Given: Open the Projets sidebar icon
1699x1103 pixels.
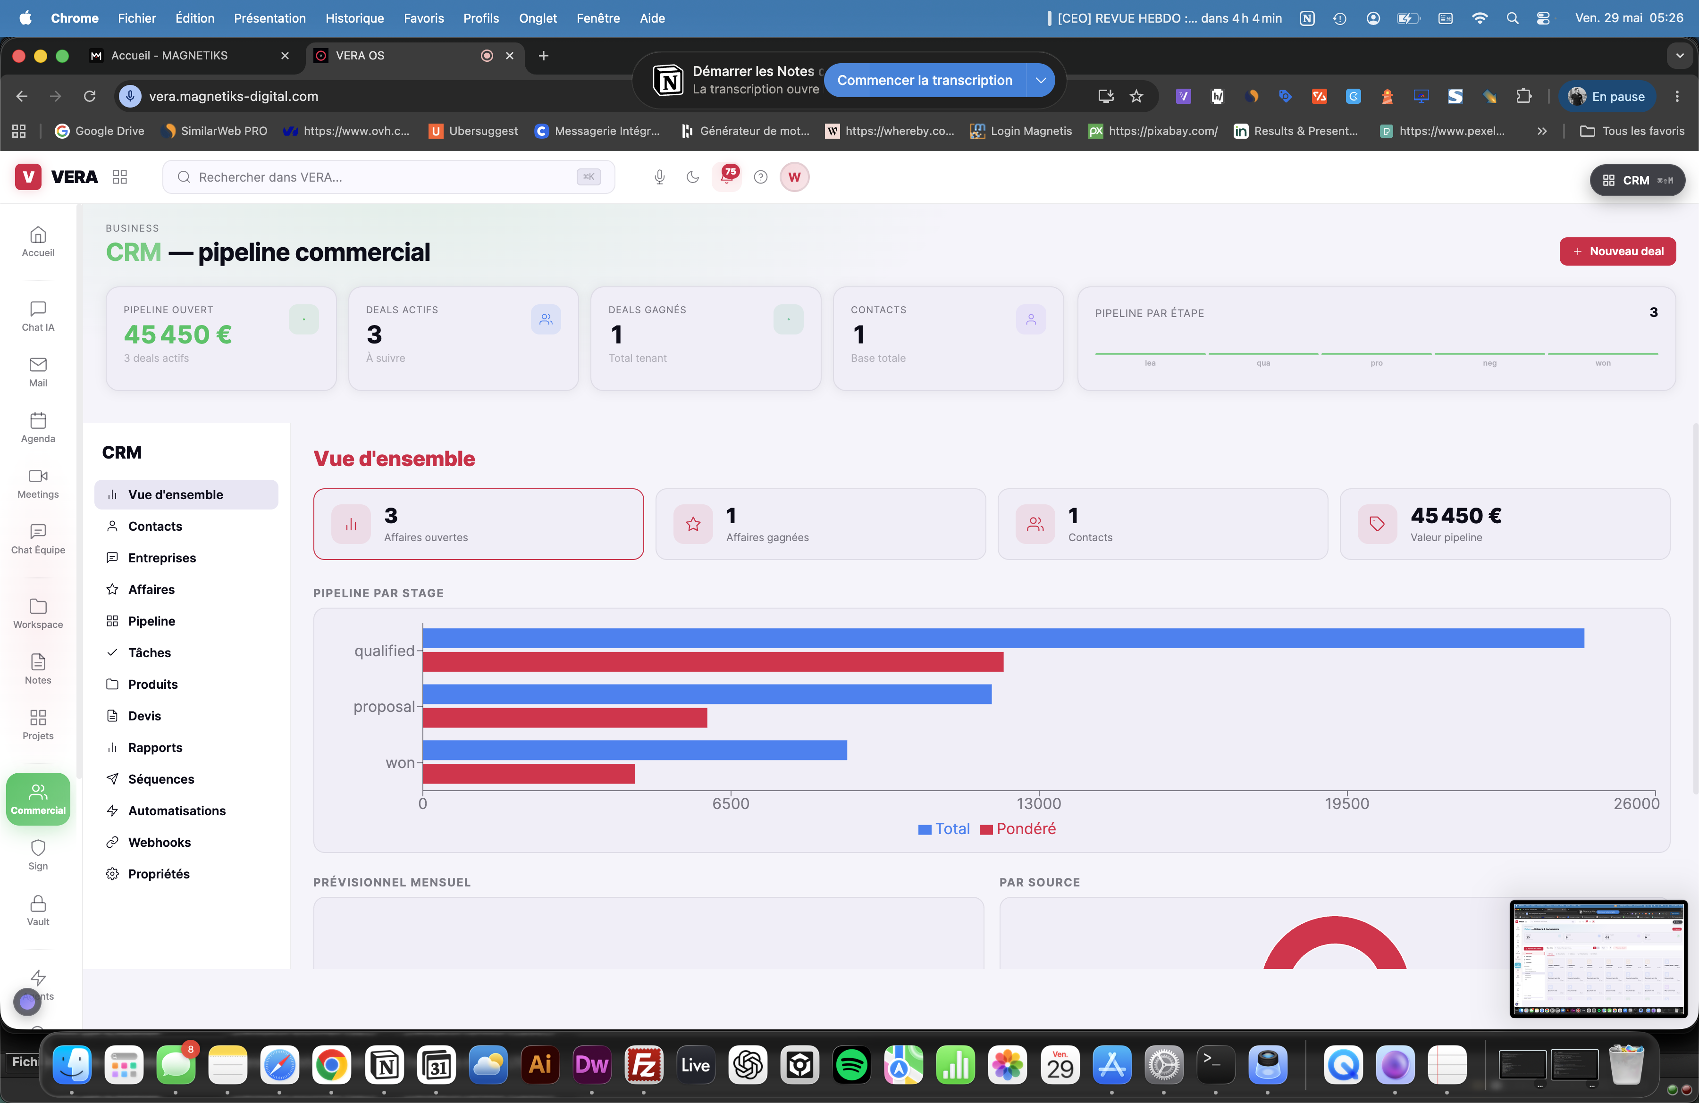Looking at the screenshot, I should tap(38, 724).
